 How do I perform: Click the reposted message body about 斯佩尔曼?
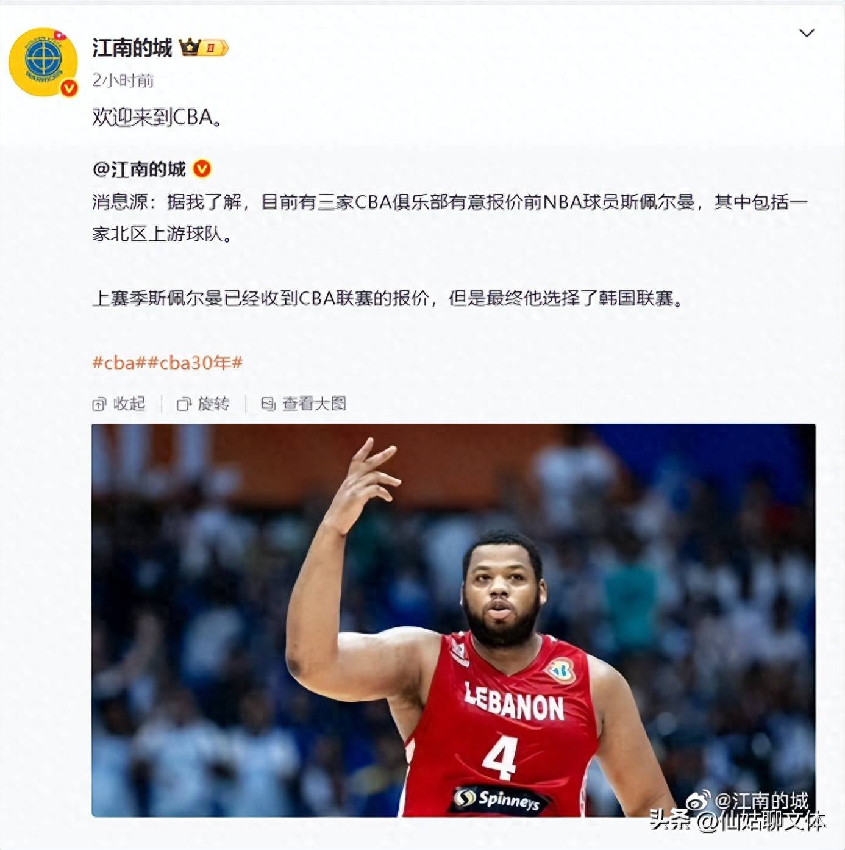450,250
